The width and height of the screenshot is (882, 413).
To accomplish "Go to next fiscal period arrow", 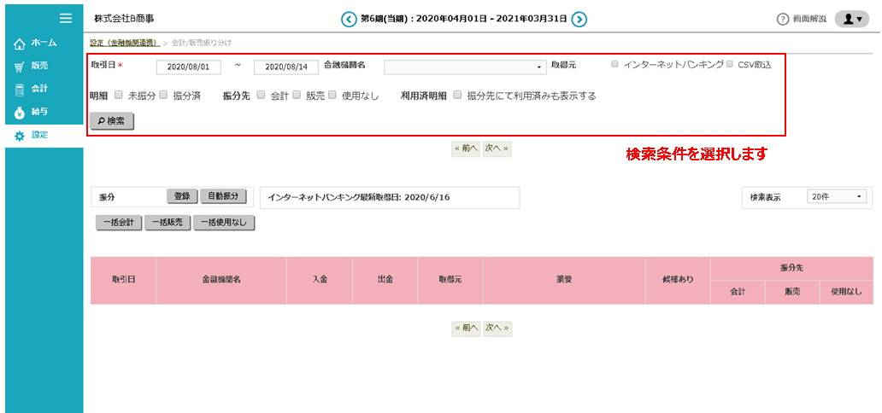I will click(579, 19).
